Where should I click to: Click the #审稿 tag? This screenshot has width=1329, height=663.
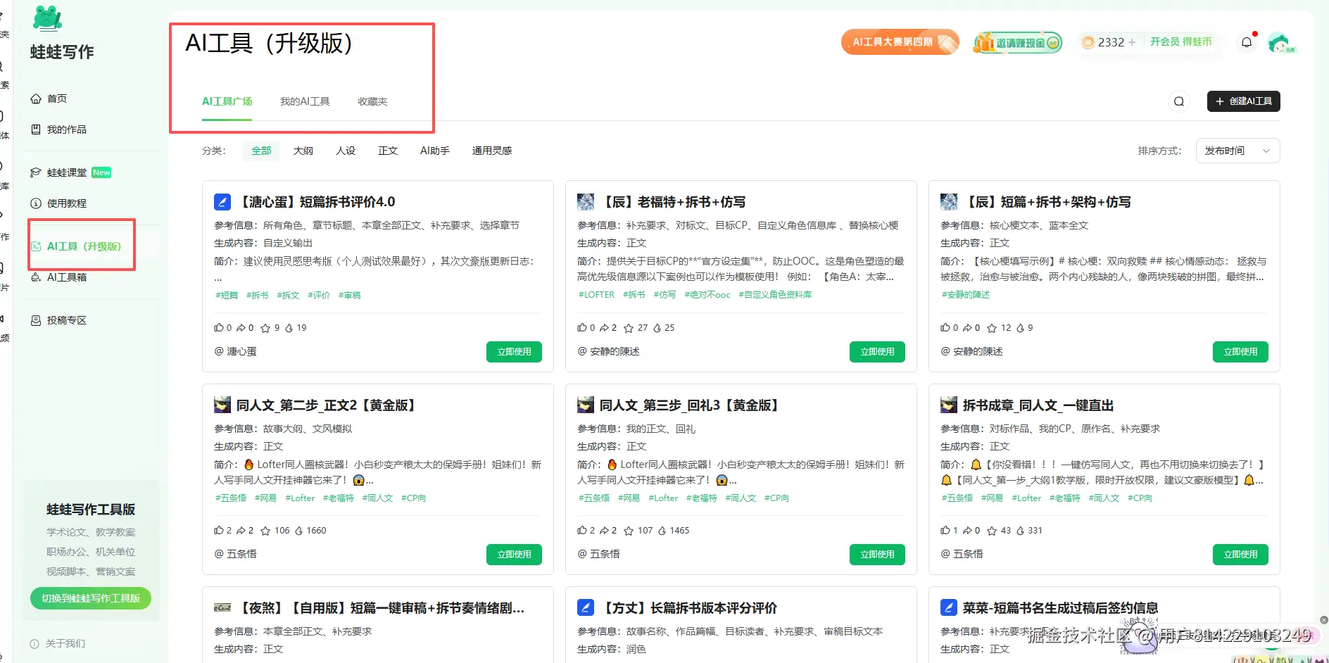(349, 295)
